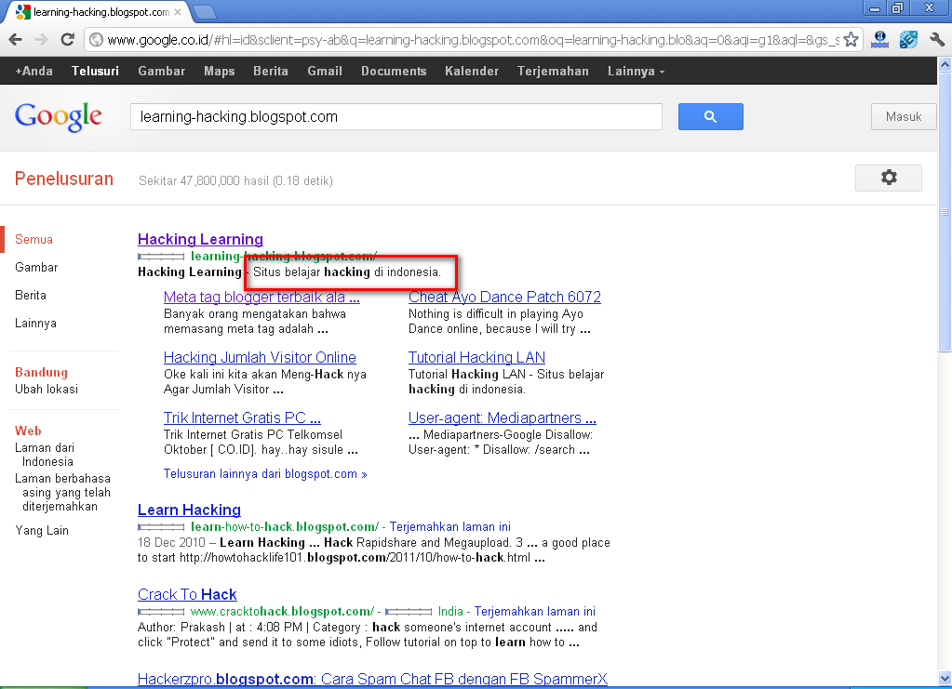The image size is (952, 689).
Task: Restore down the browser window
Action: point(897,7)
